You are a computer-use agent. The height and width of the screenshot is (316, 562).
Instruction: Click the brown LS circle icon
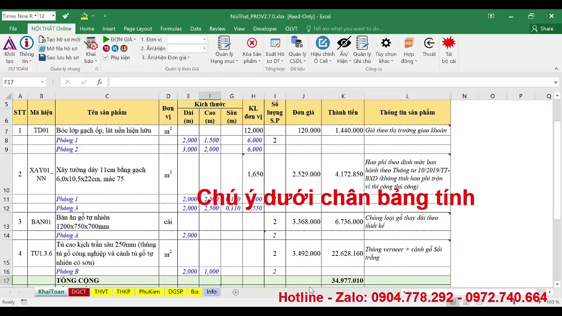(124, 48)
